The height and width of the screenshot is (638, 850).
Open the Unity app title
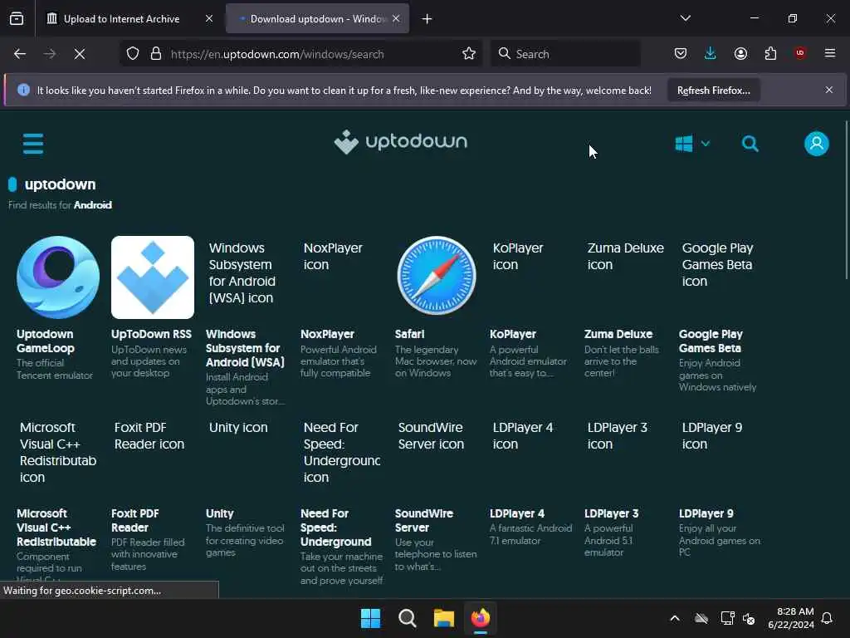tap(219, 513)
